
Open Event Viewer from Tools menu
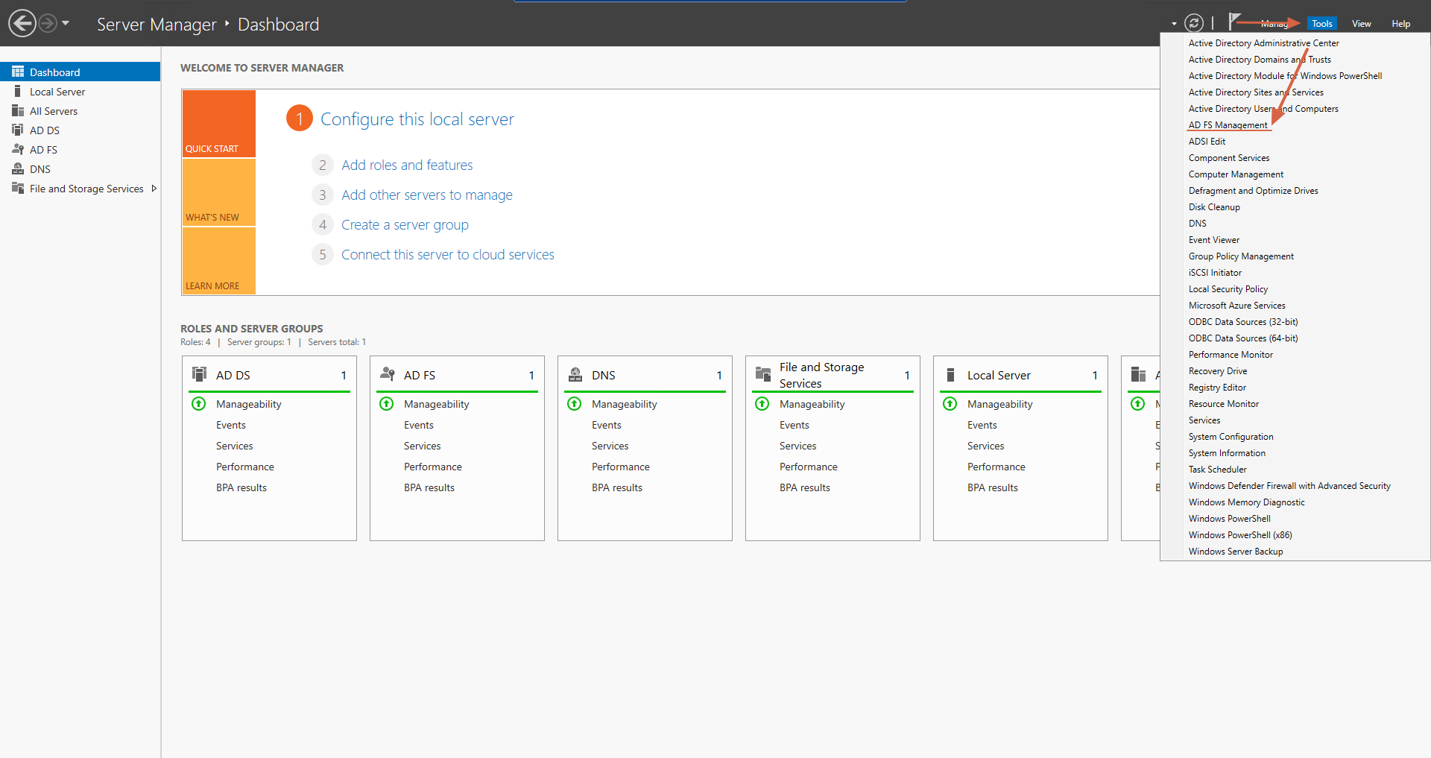1214,240
